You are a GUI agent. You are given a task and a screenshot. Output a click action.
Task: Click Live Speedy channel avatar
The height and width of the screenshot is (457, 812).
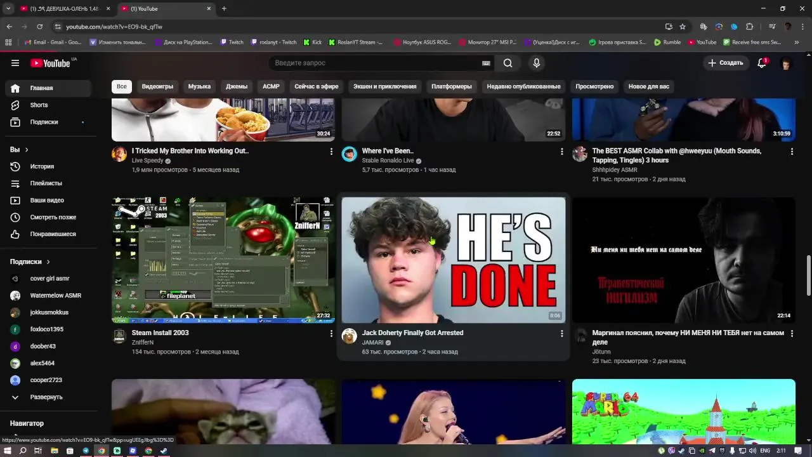[119, 154]
